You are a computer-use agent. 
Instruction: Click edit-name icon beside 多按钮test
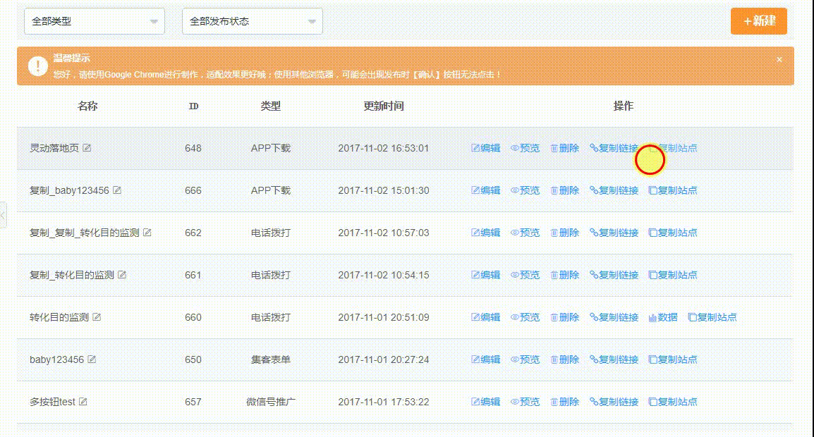pos(83,402)
